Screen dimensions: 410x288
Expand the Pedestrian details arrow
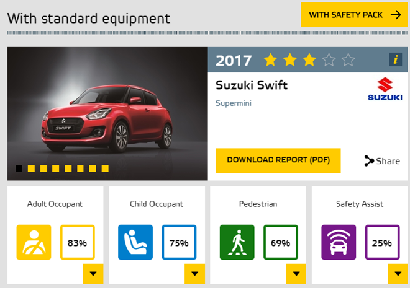click(296, 274)
